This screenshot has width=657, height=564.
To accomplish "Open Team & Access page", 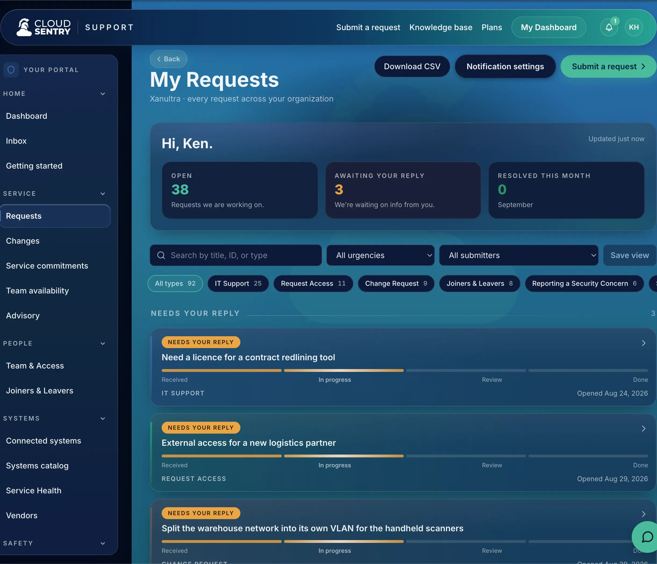I will click(x=35, y=366).
